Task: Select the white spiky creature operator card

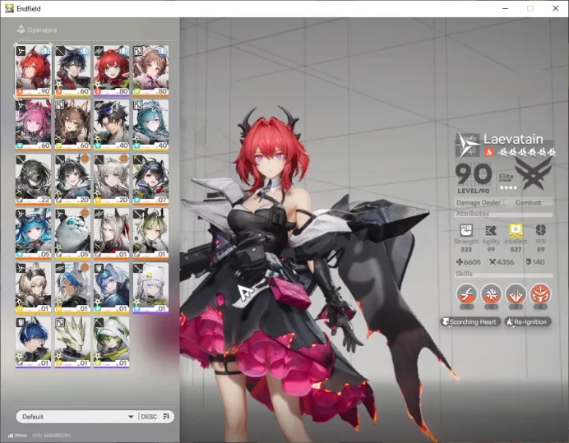Action: 72,342
